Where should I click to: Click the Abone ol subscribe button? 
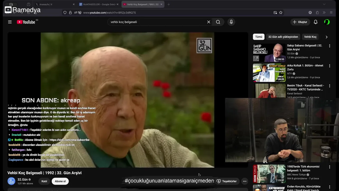coord(60,181)
